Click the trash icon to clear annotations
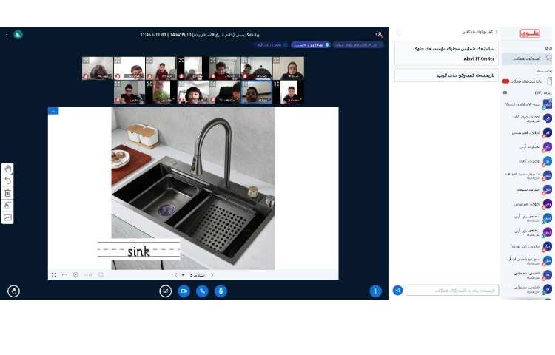Image resolution: width=555 pixels, height=355 pixels. (x=7, y=193)
